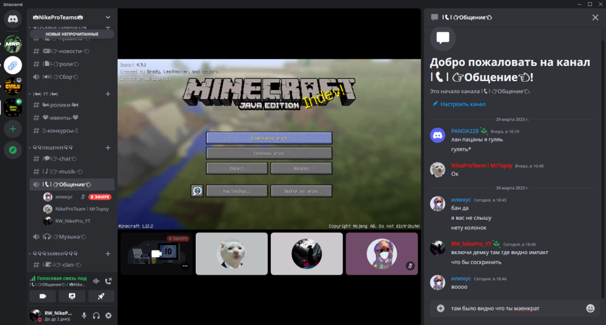606x325 pixels.
Task: Disconnect from voice call icon
Action: (108, 281)
